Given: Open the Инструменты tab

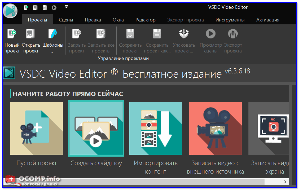Looking at the screenshot, I should (x=230, y=20).
